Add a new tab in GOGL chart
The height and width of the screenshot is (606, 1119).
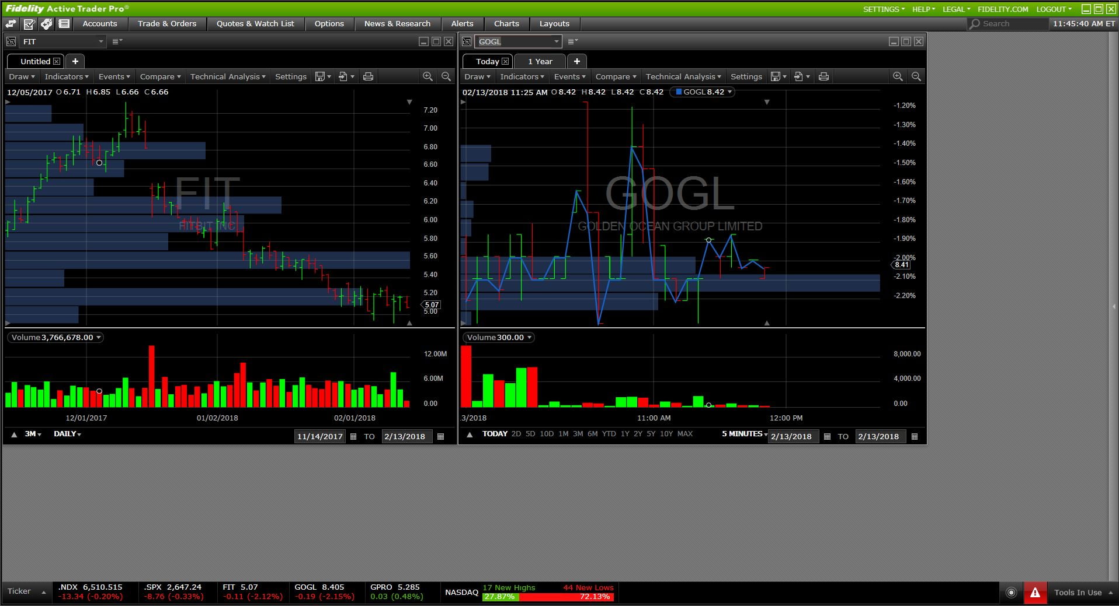(x=576, y=61)
